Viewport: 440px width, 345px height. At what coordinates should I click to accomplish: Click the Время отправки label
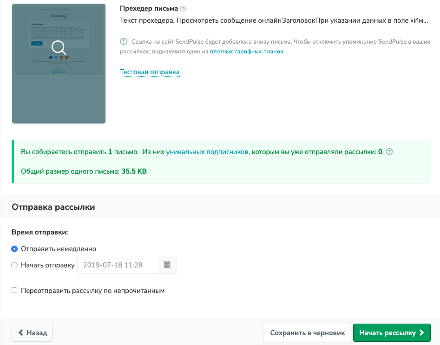pyautogui.click(x=40, y=232)
